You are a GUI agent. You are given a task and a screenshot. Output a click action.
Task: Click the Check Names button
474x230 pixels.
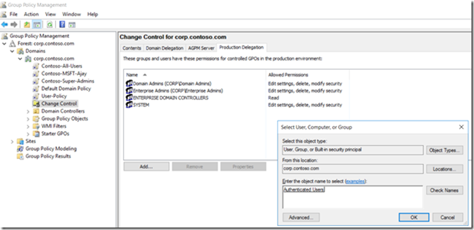coord(444,190)
